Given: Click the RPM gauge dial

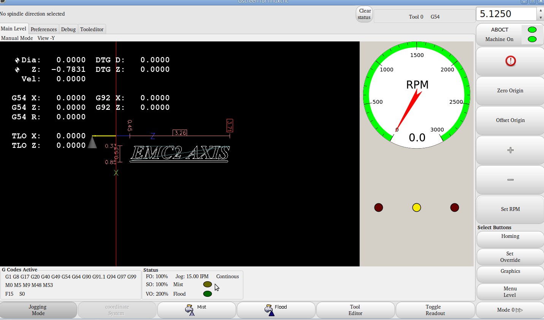Looking at the screenshot, I should [x=417, y=95].
